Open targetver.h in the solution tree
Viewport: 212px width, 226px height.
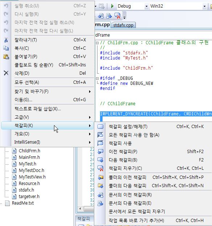coord(29,197)
